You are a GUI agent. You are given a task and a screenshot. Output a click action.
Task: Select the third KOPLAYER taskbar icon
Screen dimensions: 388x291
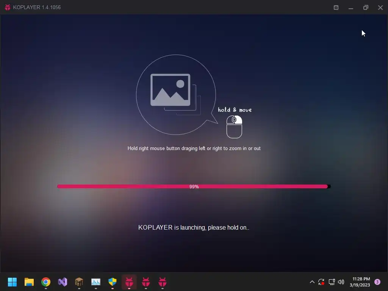click(162, 282)
